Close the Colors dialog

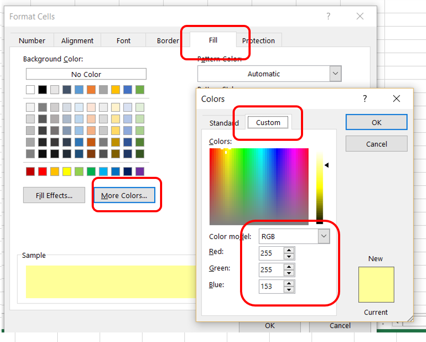click(x=396, y=98)
